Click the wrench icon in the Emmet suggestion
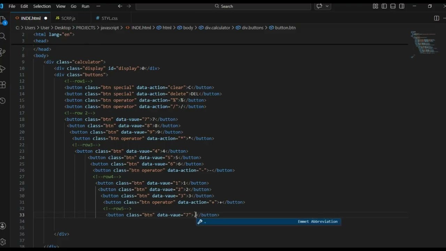This screenshot has height=251, width=446. [200, 222]
